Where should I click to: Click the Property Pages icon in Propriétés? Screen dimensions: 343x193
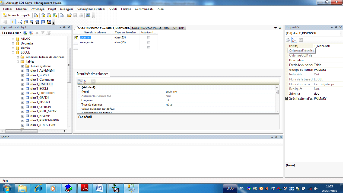pos(301,40)
